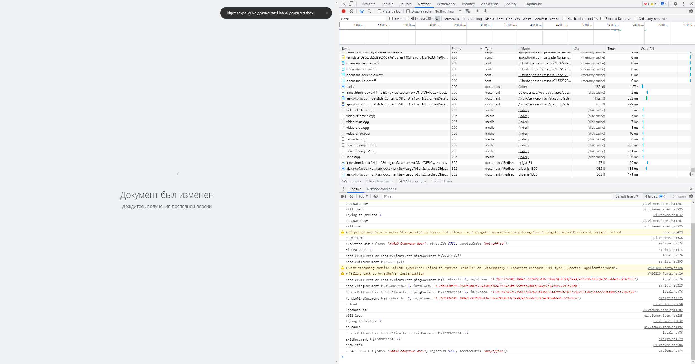Show console sidebar icon

tap(343, 196)
